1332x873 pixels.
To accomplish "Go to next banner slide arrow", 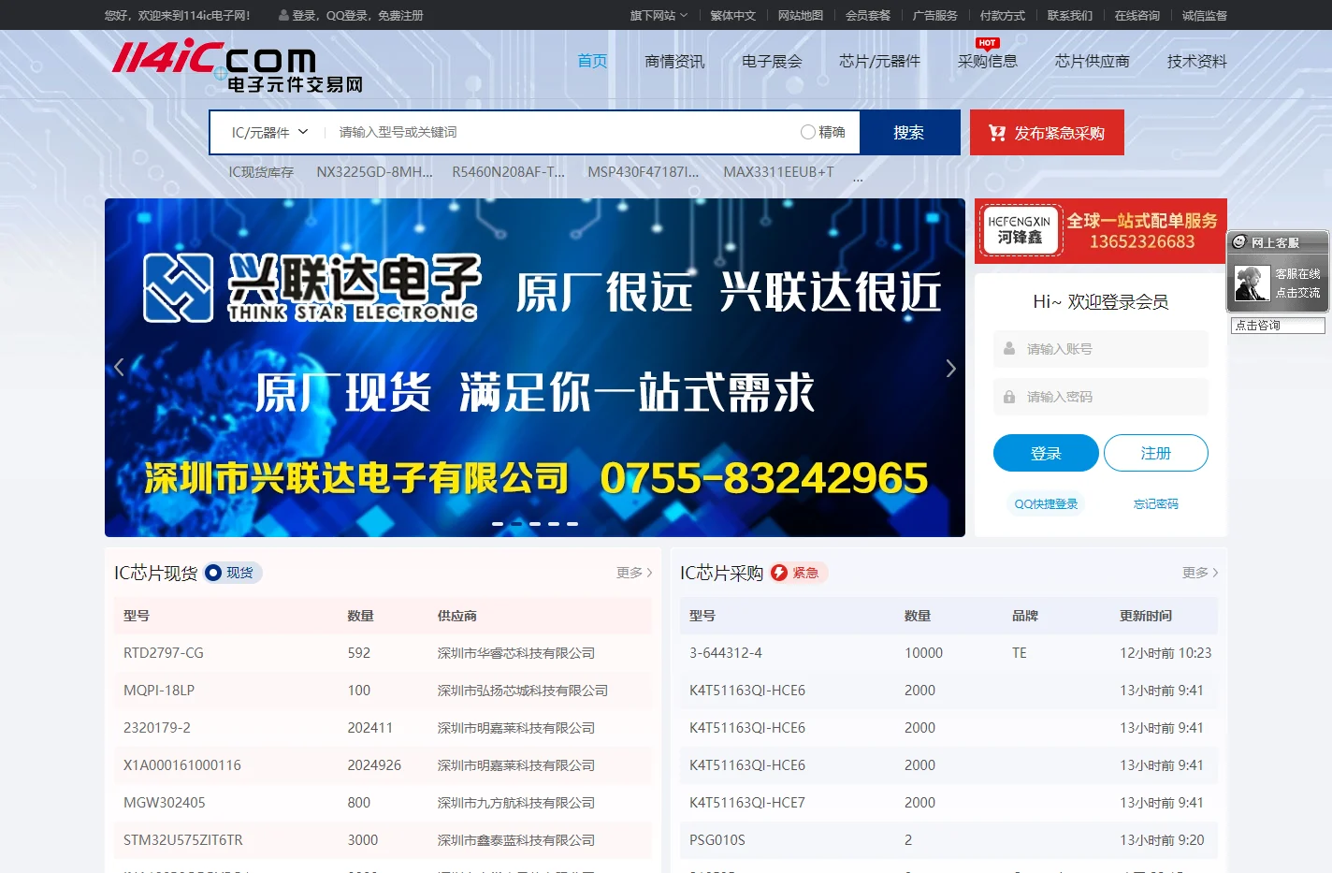I will pyautogui.click(x=950, y=368).
